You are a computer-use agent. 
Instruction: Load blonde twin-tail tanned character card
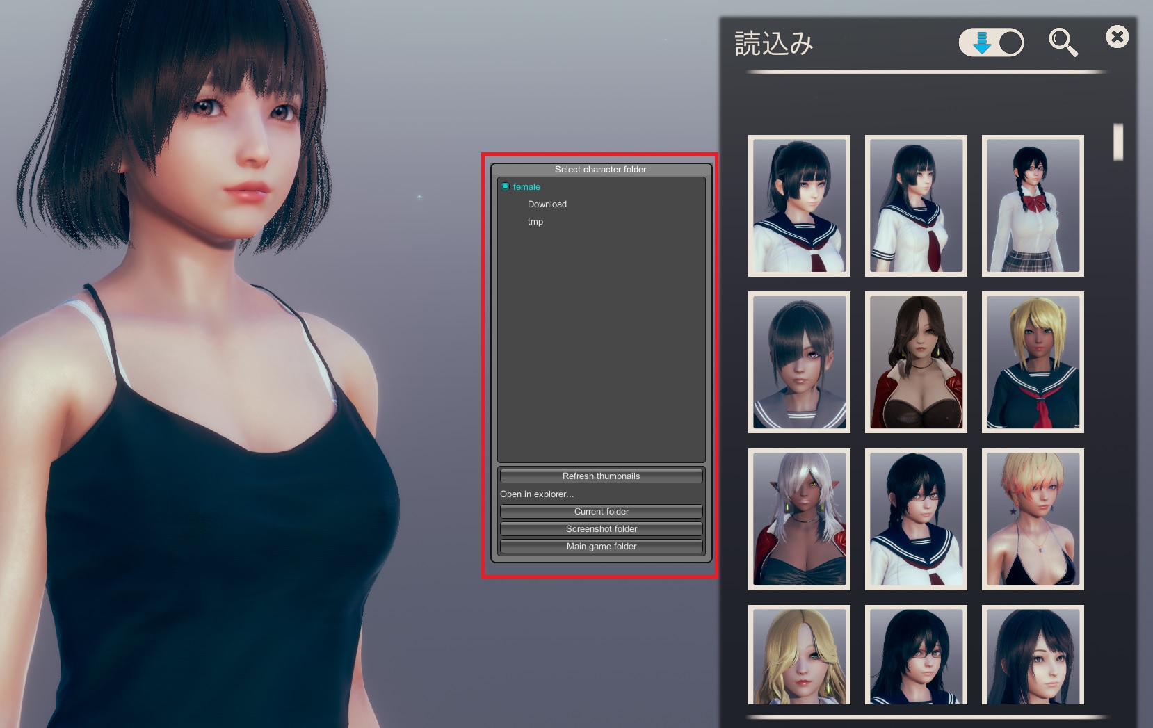click(1033, 362)
